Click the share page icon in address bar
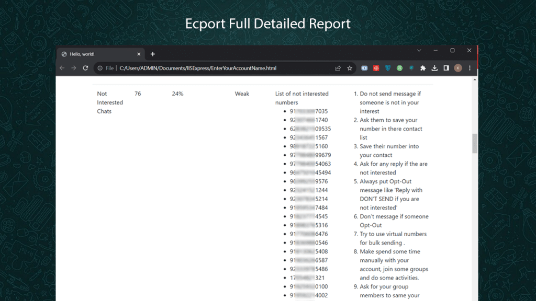Image resolution: width=536 pixels, height=301 pixels. pyautogui.click(x=338, y=68)
